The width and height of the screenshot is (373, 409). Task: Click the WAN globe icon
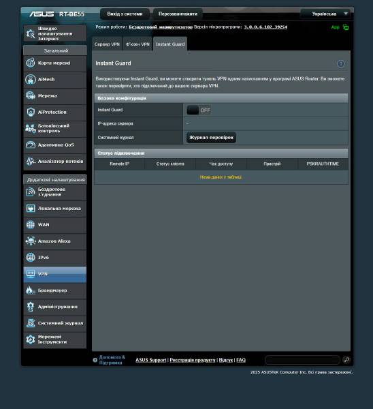click(31, 224)
